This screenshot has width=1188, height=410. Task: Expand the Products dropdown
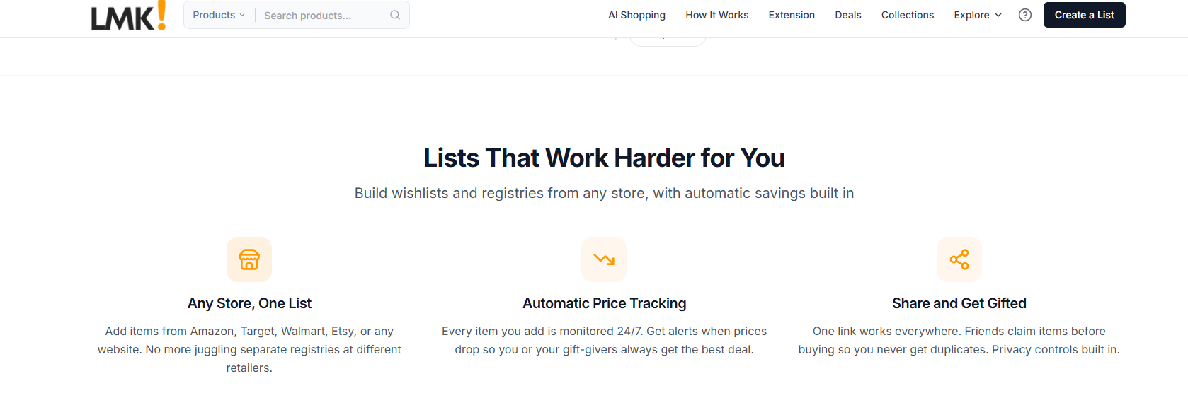[x=219, y=15]
